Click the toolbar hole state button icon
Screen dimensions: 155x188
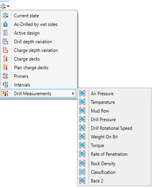coord(3,6)
